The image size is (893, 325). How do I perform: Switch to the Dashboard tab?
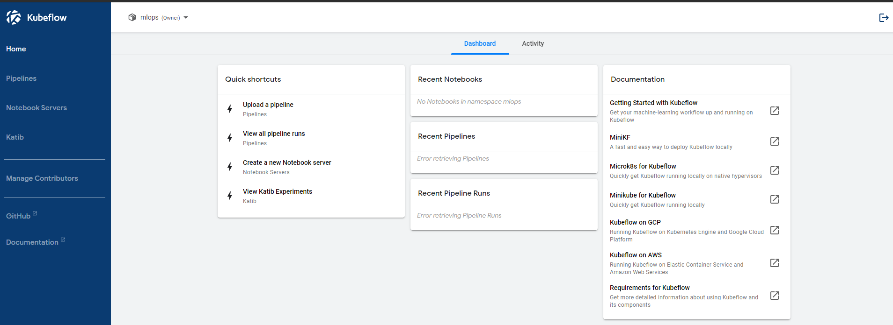(x=480, y=43)
